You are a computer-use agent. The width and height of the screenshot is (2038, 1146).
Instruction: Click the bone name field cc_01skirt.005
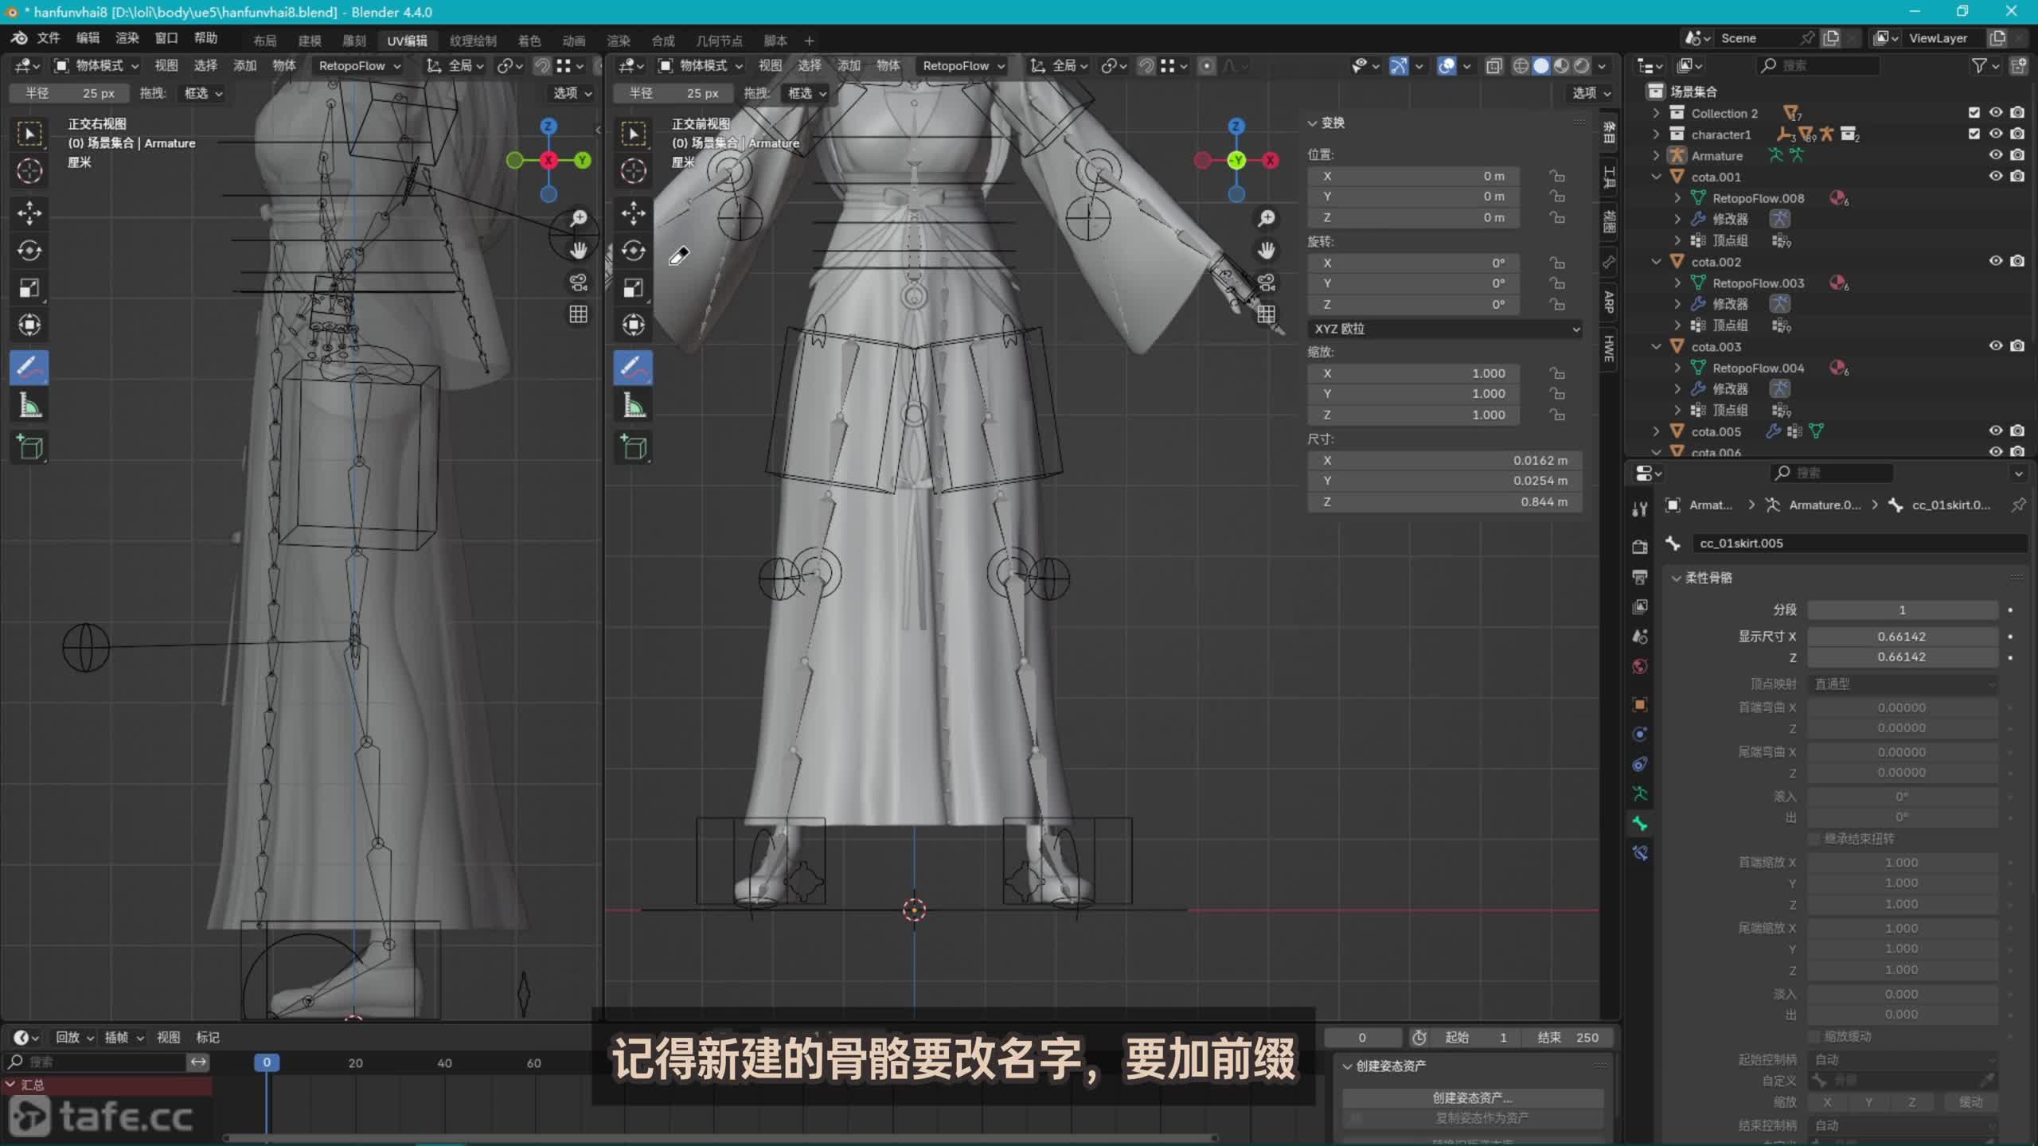1855,544
